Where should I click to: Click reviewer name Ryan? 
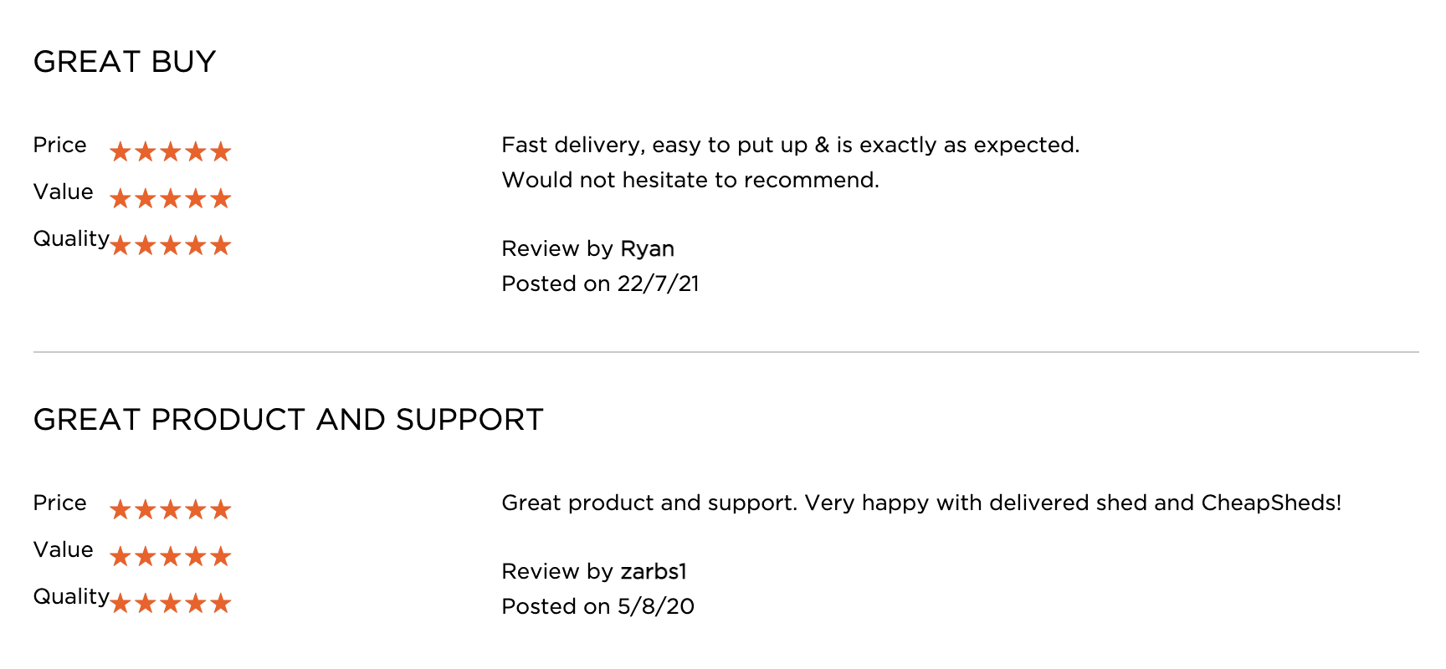coord(647,249)
